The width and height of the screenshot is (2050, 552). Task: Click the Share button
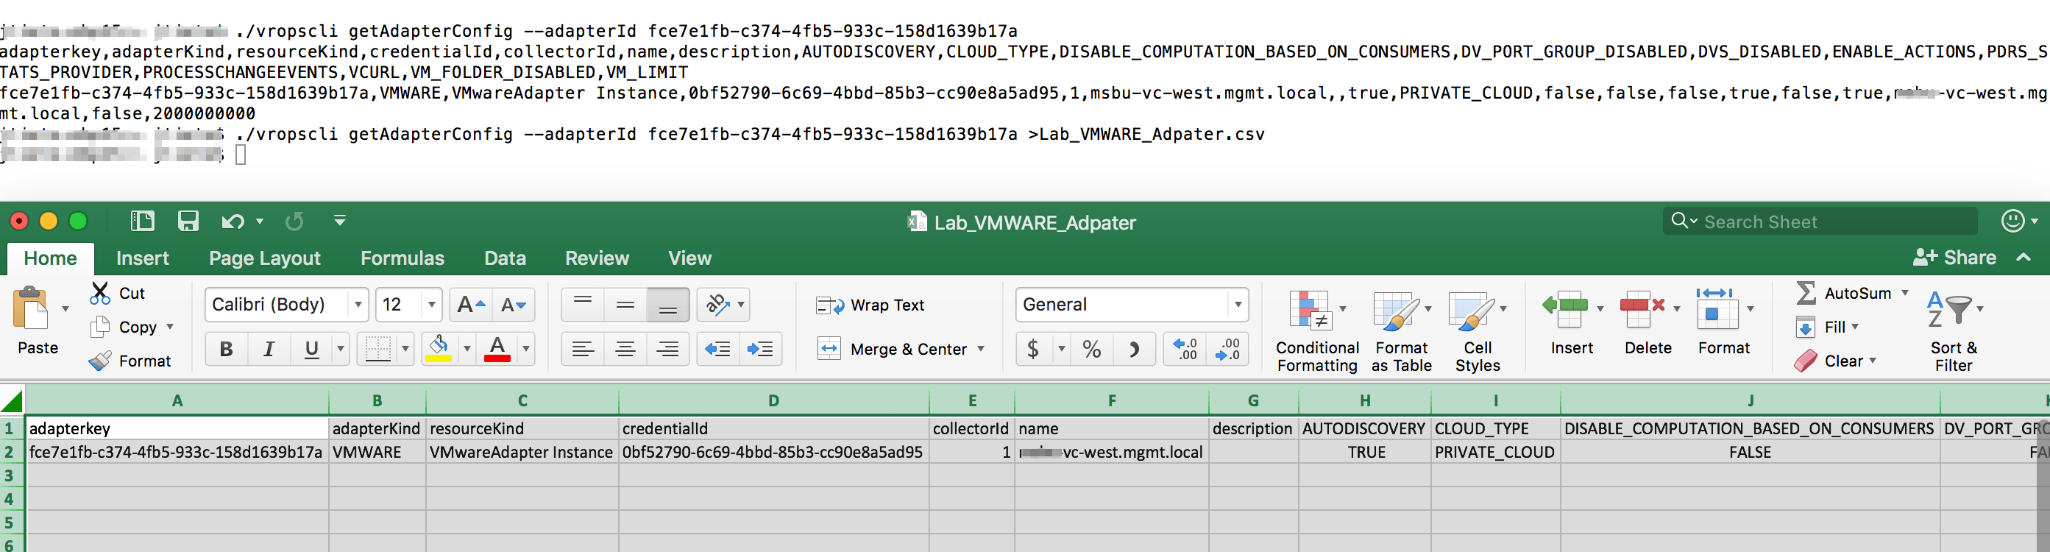1954,258
